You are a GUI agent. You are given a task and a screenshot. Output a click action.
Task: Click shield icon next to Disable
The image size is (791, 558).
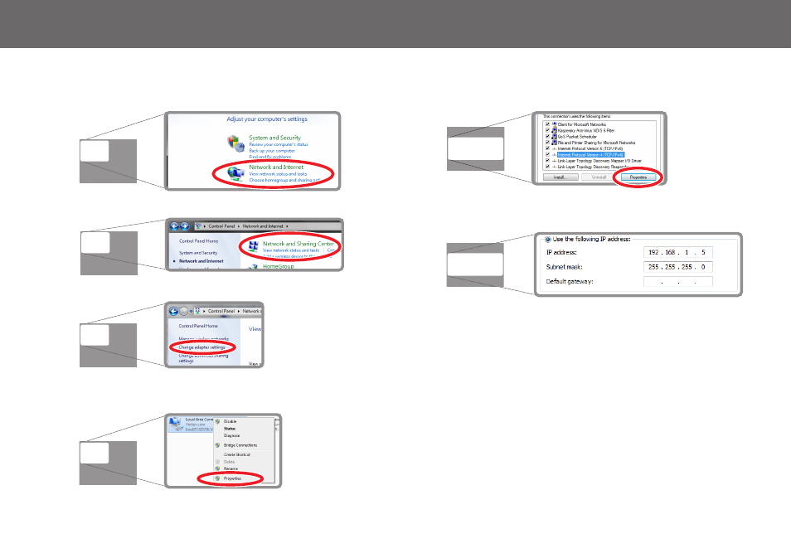pos(217,421)
